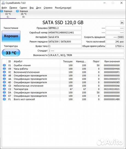
Task: Select the Часы работы attribute text
Action: (21, 69)
